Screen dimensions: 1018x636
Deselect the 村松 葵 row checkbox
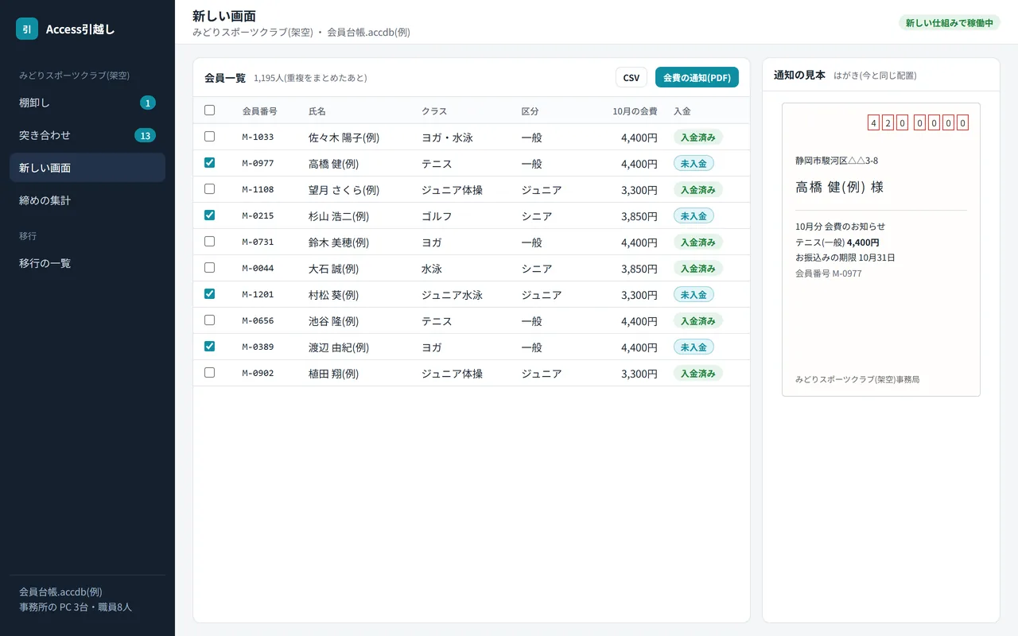coord(209,294)
